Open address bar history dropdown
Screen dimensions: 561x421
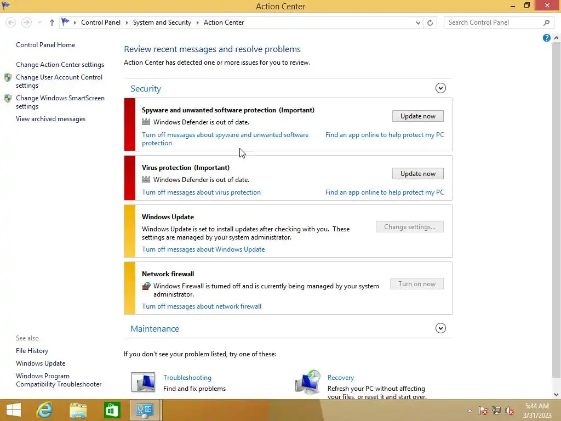(x=418, y=22)
